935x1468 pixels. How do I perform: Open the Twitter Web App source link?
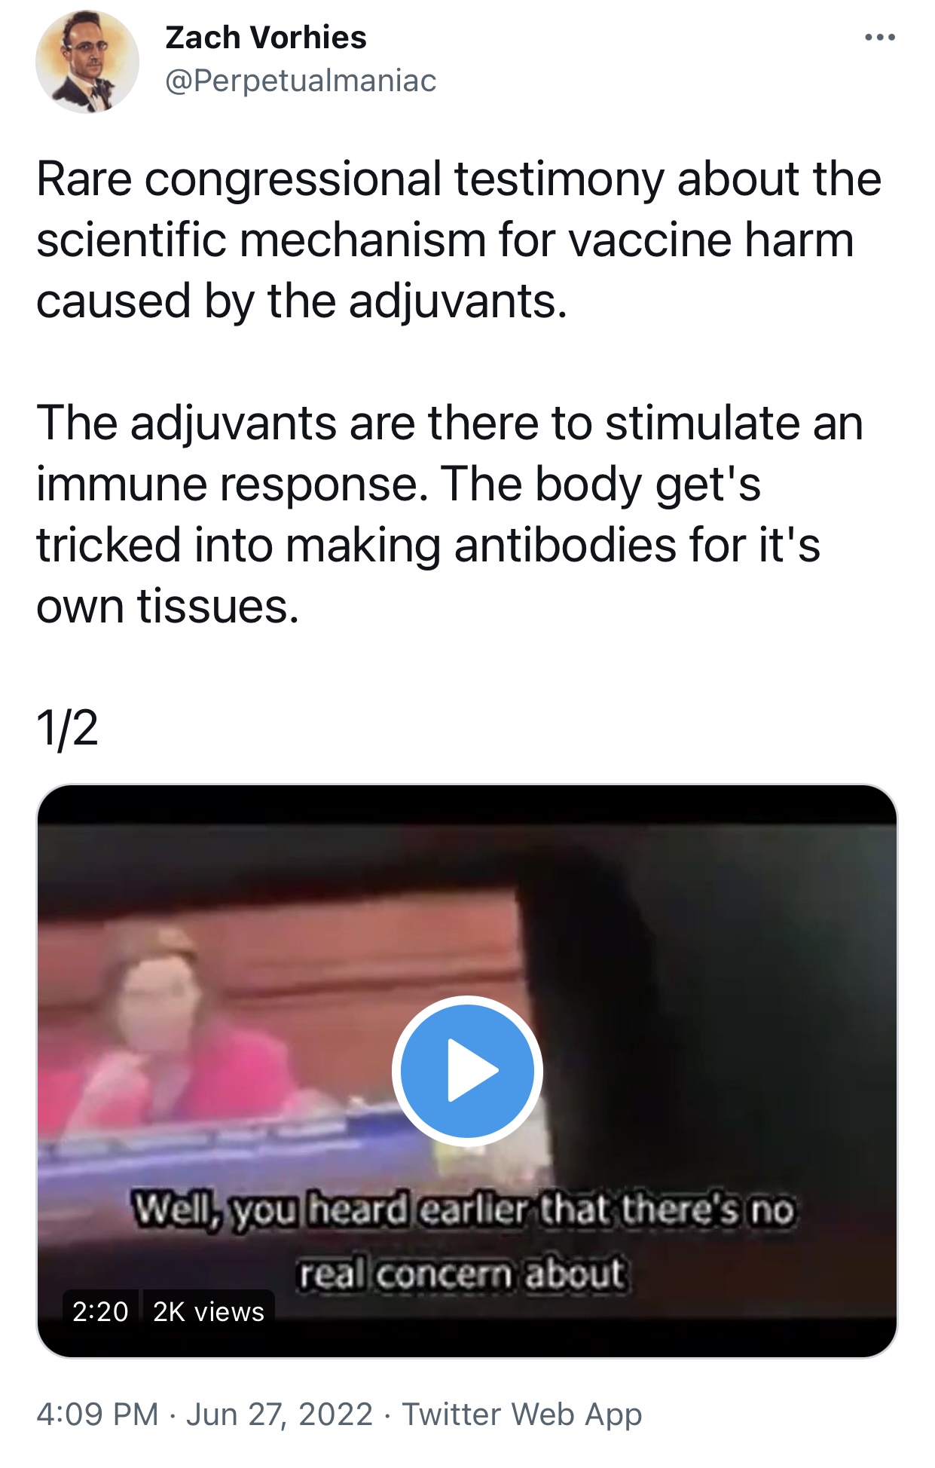click(x=521, y=1414)
